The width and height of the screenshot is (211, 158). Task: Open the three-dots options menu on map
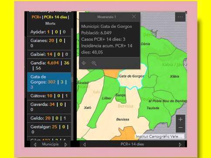(x=180, y=17)
